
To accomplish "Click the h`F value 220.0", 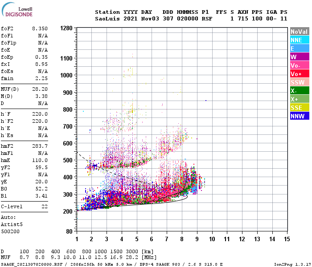I will (40, 114).
